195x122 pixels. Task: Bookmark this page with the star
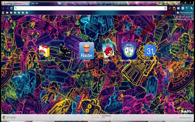165,8
